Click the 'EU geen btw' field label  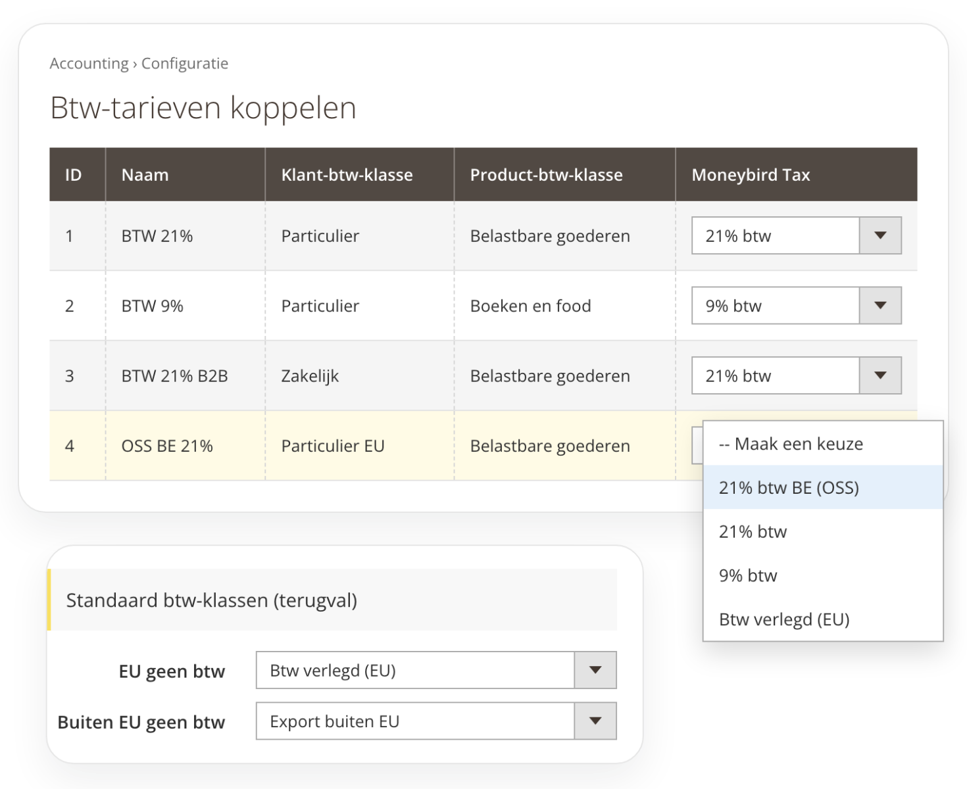172,671
